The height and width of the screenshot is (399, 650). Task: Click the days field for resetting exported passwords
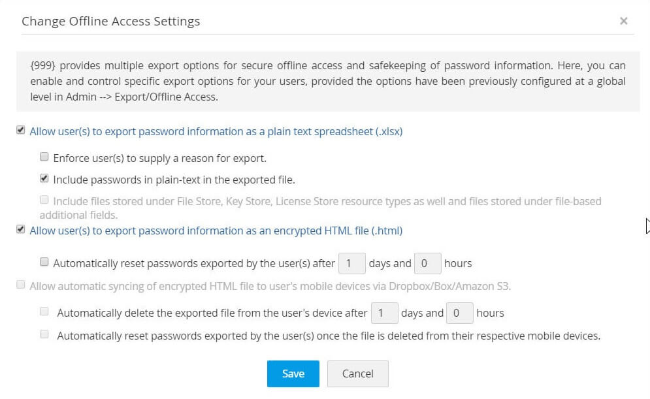351,264
